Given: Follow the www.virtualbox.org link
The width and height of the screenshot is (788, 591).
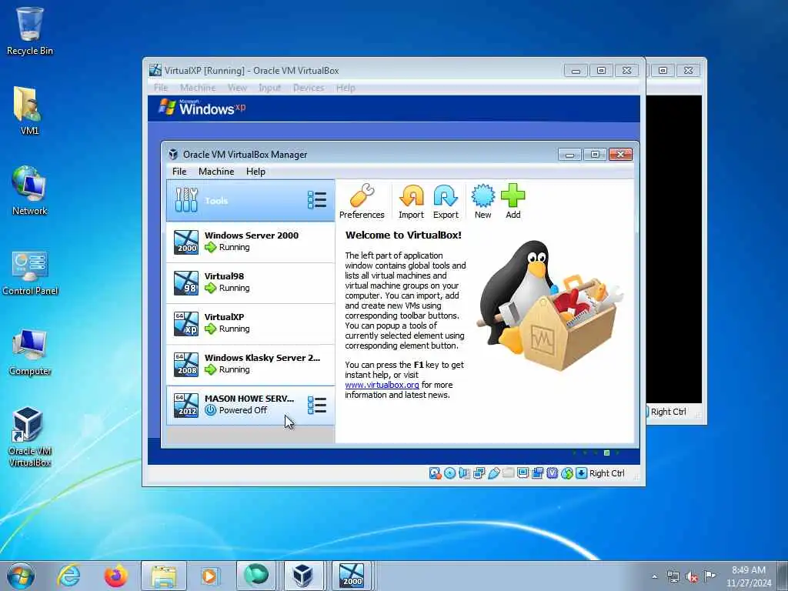Looking at the screenshot, I should click(382, 385).
